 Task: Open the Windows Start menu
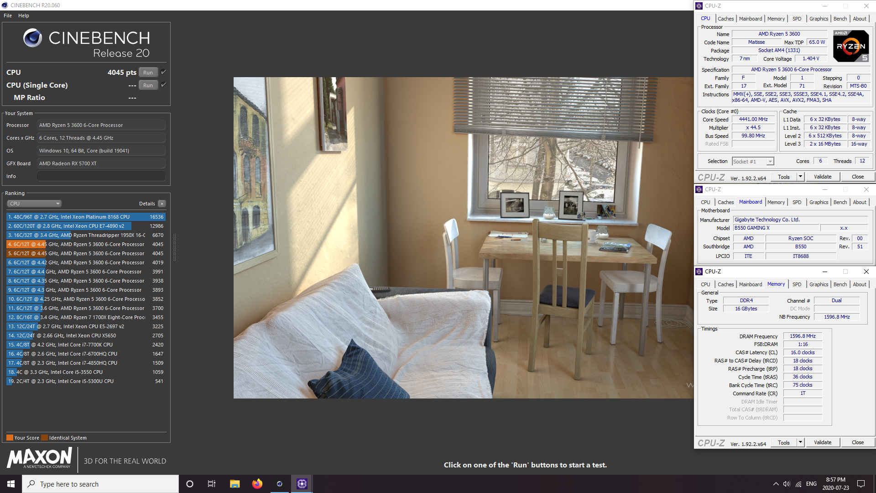pyautogui.click(x=11, y=484)
